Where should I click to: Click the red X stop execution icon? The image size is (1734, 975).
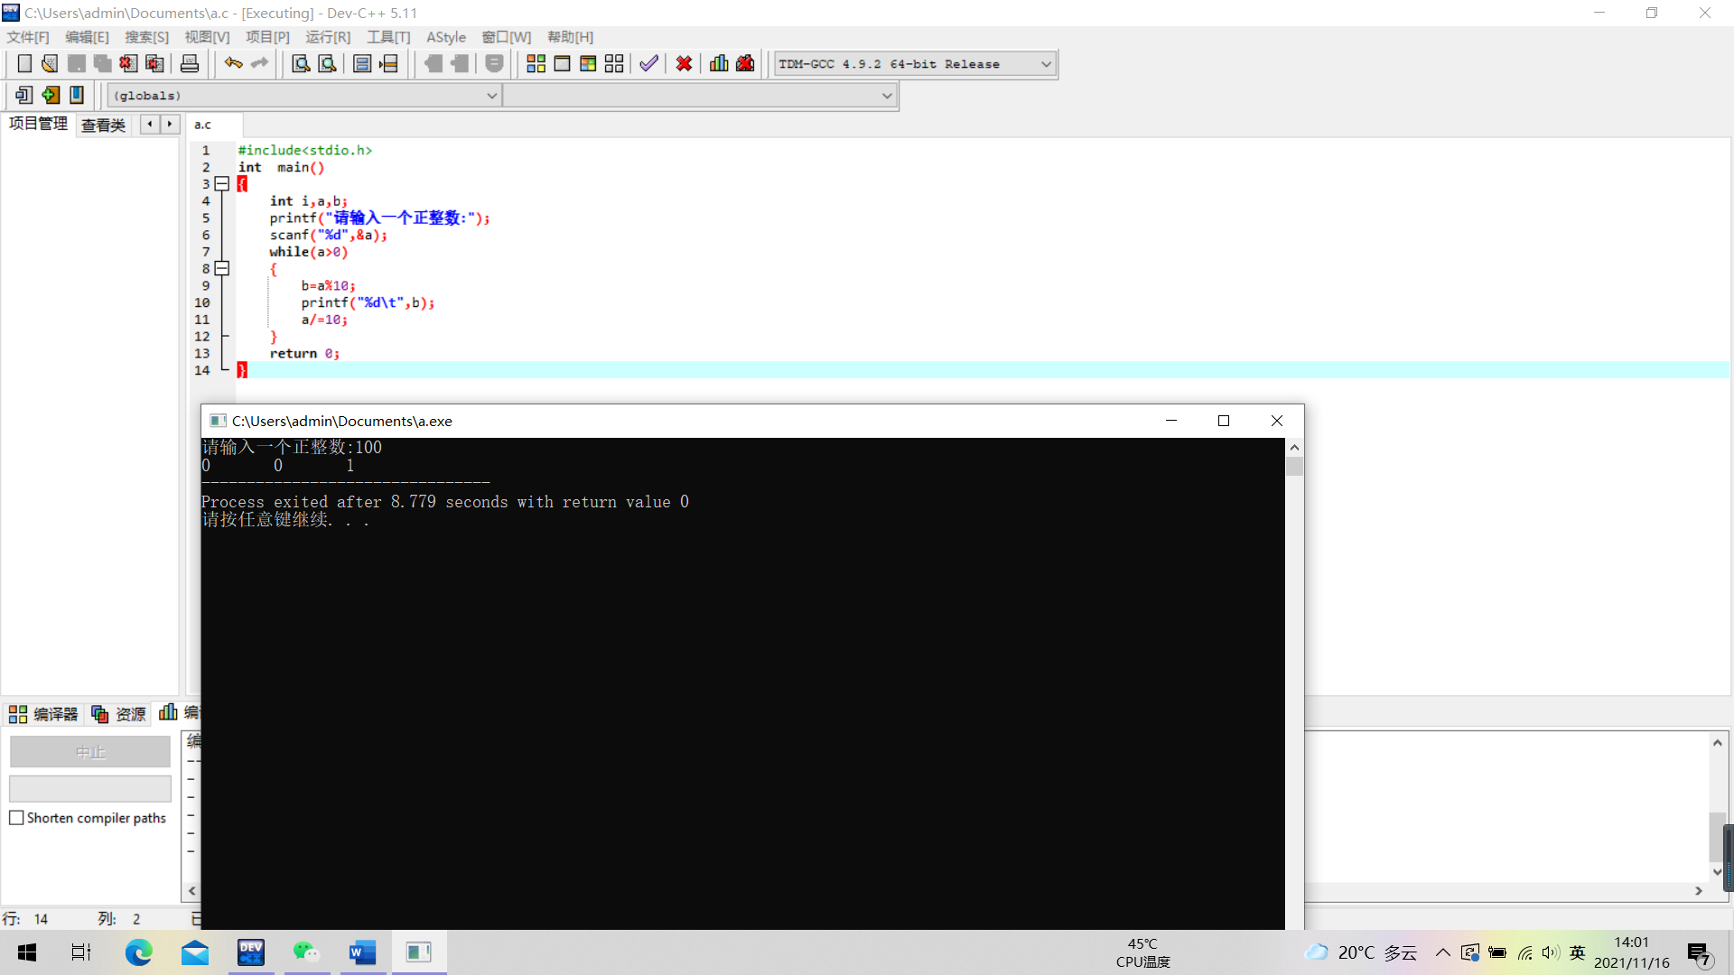[x=684, y=64]
